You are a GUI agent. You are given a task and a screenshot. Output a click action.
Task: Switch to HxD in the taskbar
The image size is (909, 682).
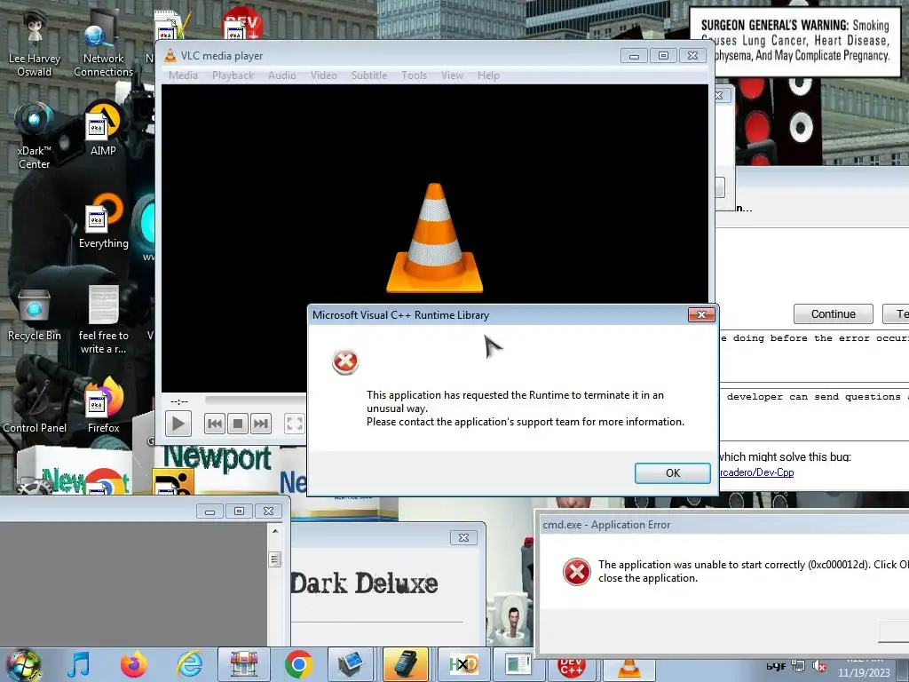tap(463, 664)
